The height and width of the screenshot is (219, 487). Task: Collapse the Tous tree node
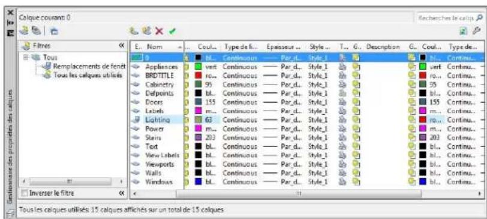click(25, 58)
